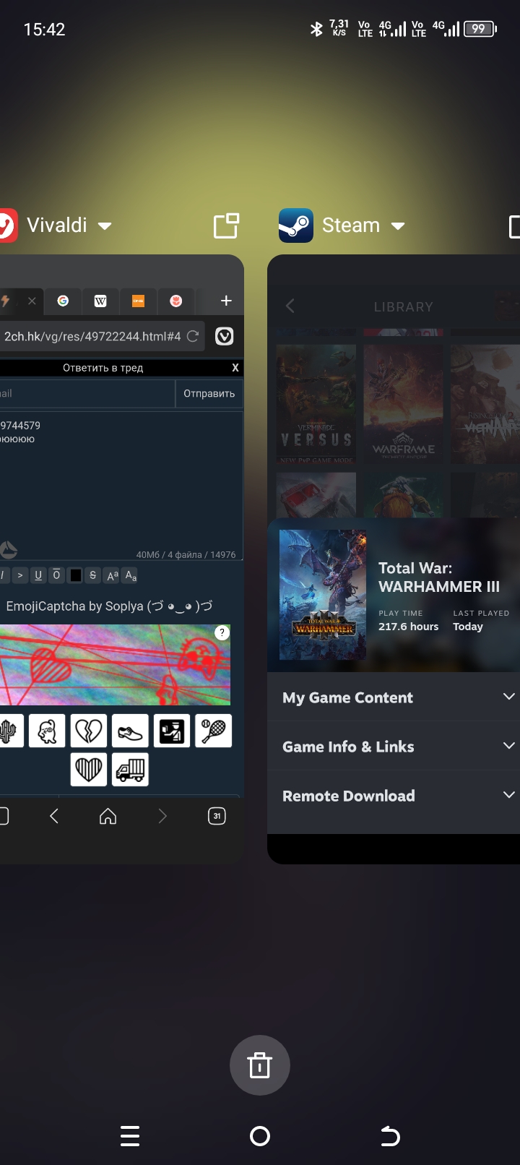Tap the battery indicator in status bar
Image resolution: width=520 pixels, height=1165 pixels.
tap(480, 29)
